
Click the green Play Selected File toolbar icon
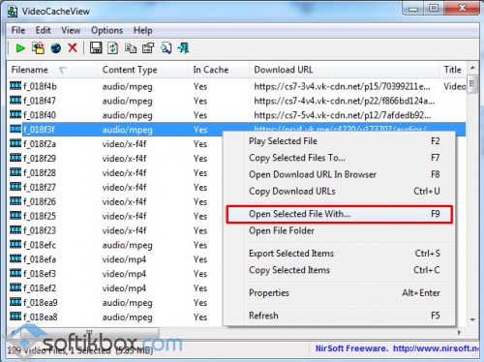coord(20,48)
